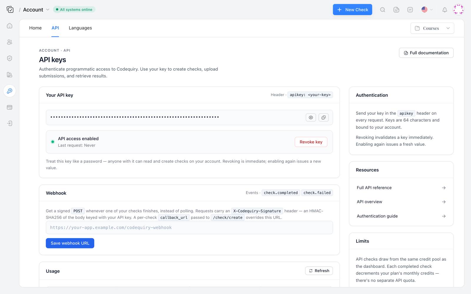Open the notifications bell
This screenshot has width=471, height=294.
(x=445, y=10)
